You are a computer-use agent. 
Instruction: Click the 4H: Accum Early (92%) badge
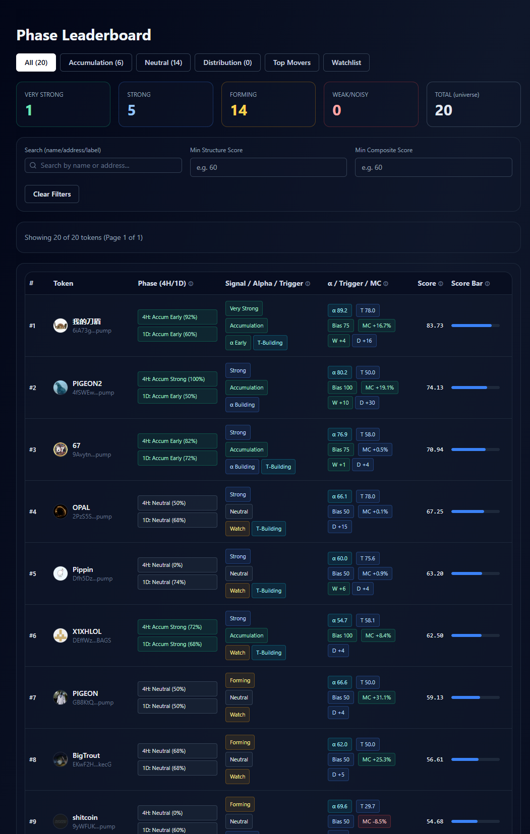click(x=178, y=317)
